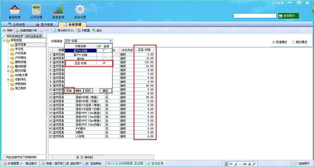The height and width of the screenshot is (167, 314).
Task: Click the input method 中 language indicator
Action: pyautogui.click(x=231, y=164)
